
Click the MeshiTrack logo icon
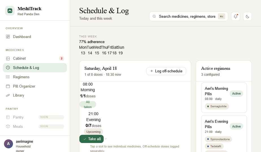[x=10, y=11]
